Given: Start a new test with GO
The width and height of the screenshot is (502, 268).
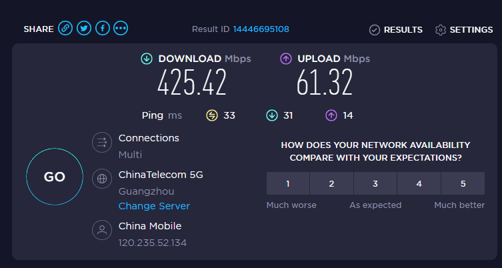Looking at the screenshot, I should 55,177.
